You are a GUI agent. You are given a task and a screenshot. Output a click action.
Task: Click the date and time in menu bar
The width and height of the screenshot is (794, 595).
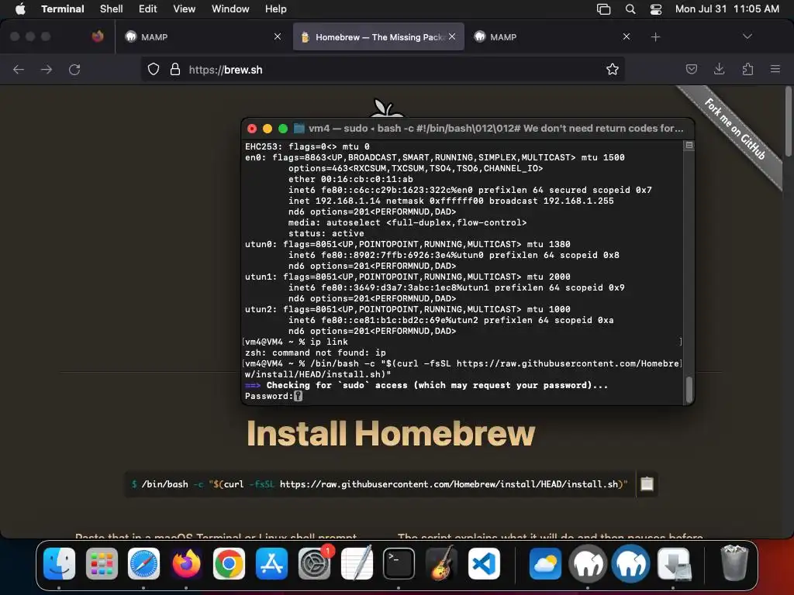click(x=727, y=9)
